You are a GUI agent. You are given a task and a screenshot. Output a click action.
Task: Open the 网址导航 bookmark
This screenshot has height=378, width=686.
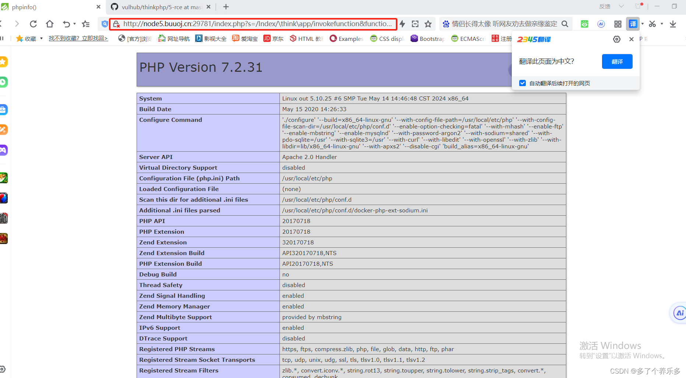pos(174,38)
